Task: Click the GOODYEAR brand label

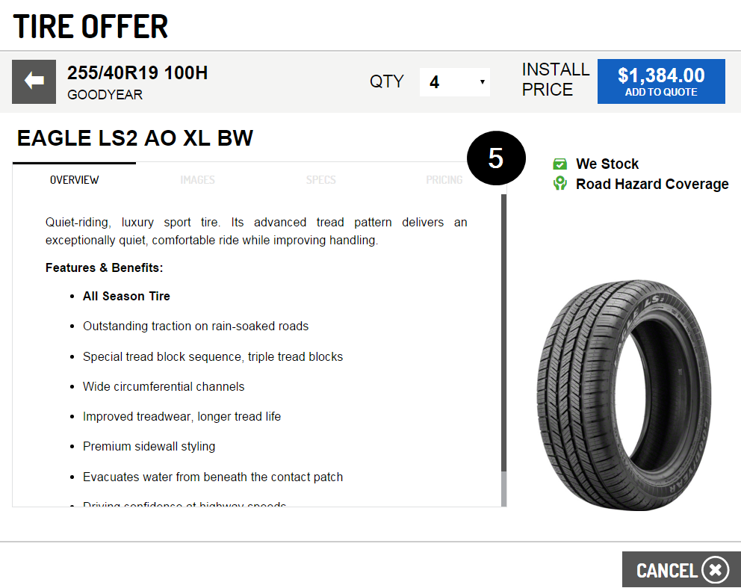Action: point(105,95)
